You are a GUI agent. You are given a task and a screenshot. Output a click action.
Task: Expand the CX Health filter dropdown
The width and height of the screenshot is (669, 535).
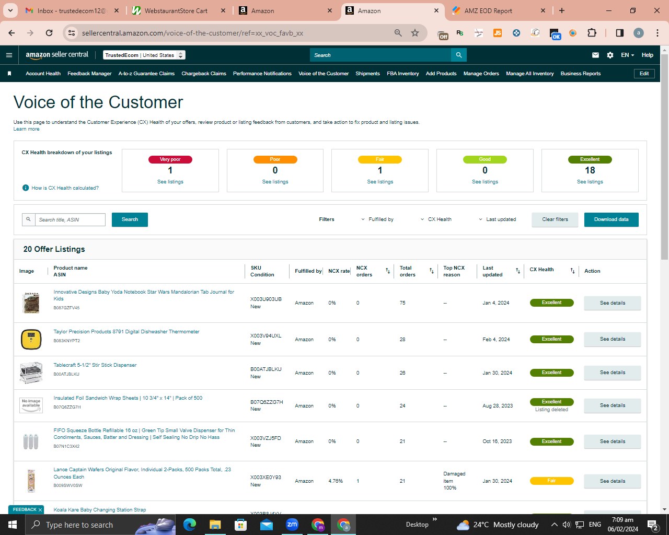[436, 219]
